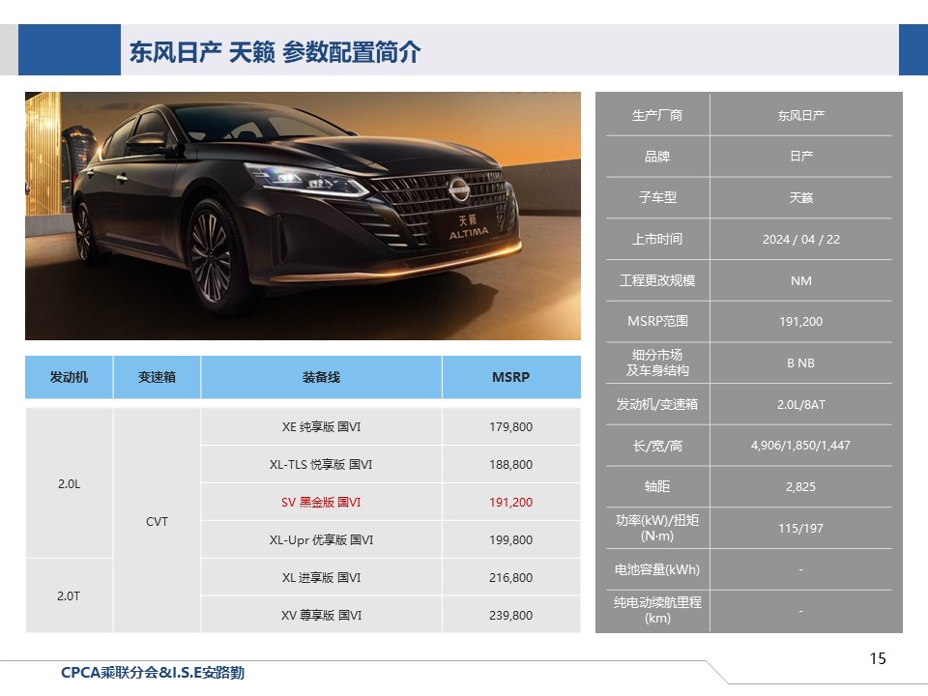The width and height of the screenshot is (928, 696).
Task: Click the page number 15
Action: [x=878, y=658]
